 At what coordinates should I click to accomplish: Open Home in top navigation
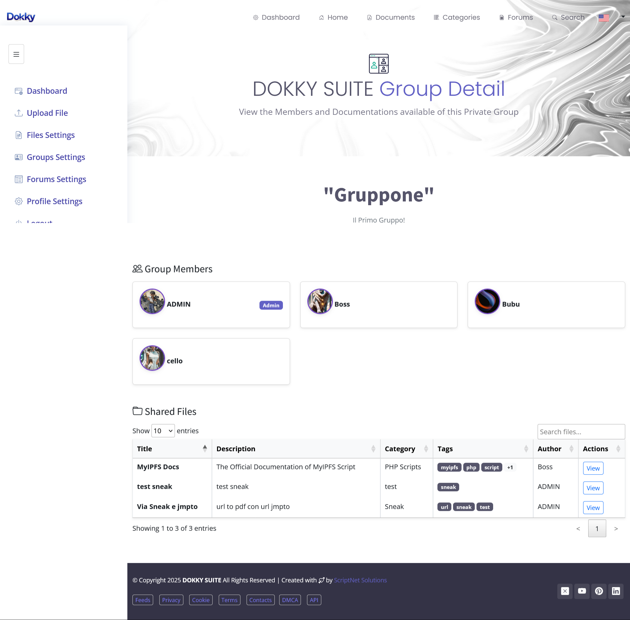[333, 17]
